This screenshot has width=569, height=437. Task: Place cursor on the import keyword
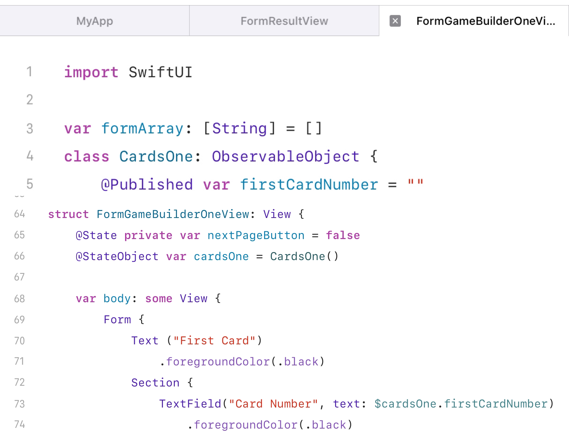coord(91,72)
